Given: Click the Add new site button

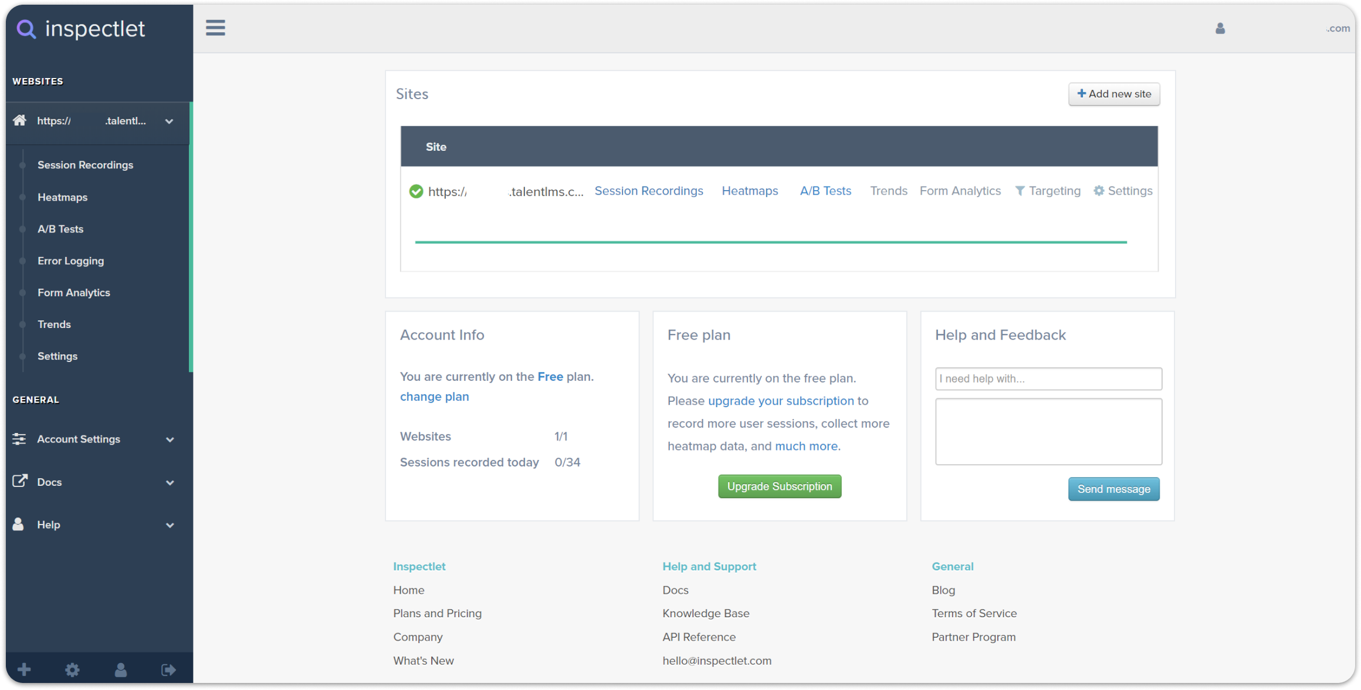Looking at the screenshot, I should (x=1114, y=94).
